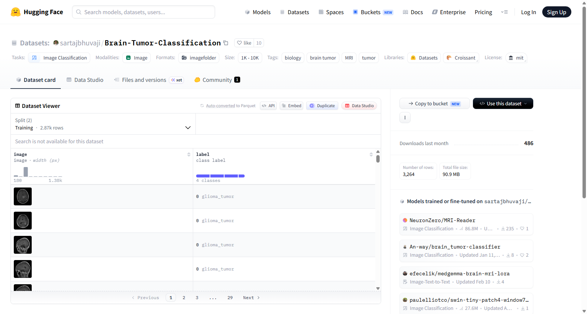Select the Image modality tag
Screen dimensions: 587x314
coord(136,58)
